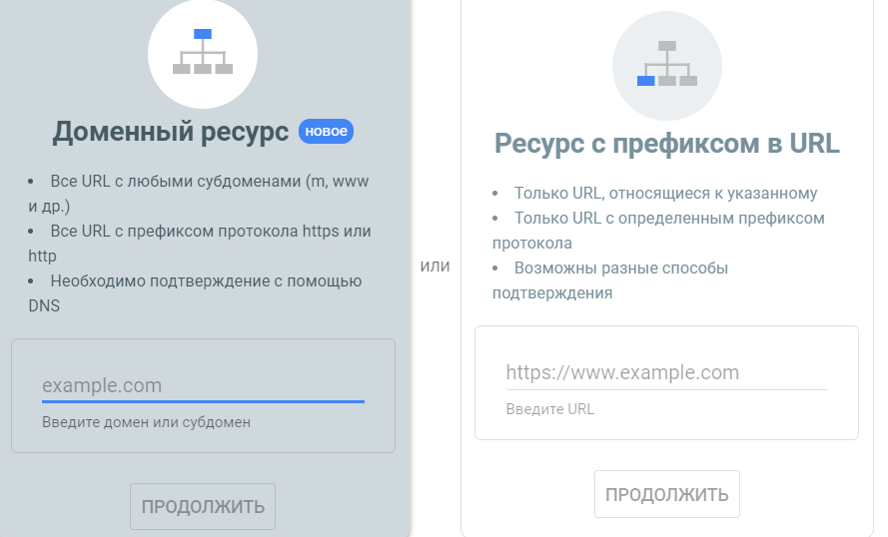Click ПРОДОЛЖИТЬ under the URL prefix field
This screenshot has width=888, height=537.
667,494
